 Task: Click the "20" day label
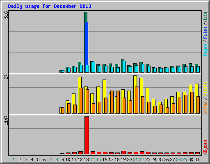click(129, 159)
